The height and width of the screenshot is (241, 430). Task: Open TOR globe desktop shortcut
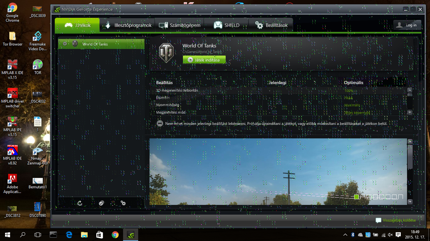tap(38, 67)
